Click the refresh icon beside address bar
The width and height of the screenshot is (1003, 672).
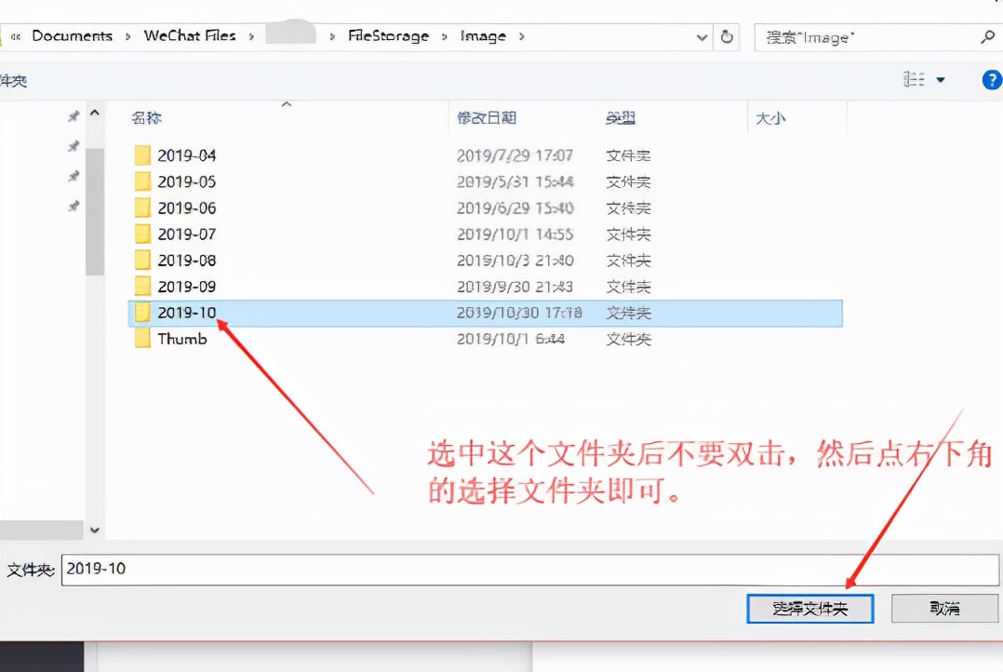tap(728, 37)
